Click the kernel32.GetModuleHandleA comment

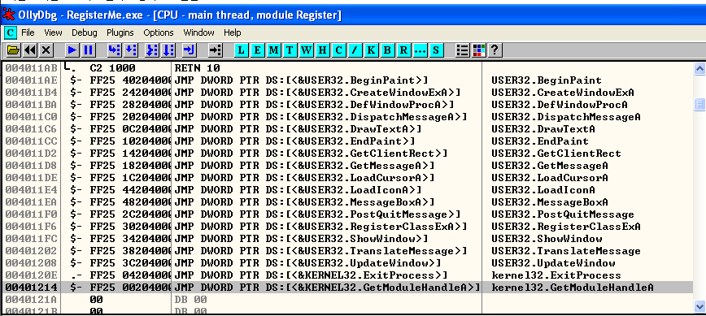573,288
